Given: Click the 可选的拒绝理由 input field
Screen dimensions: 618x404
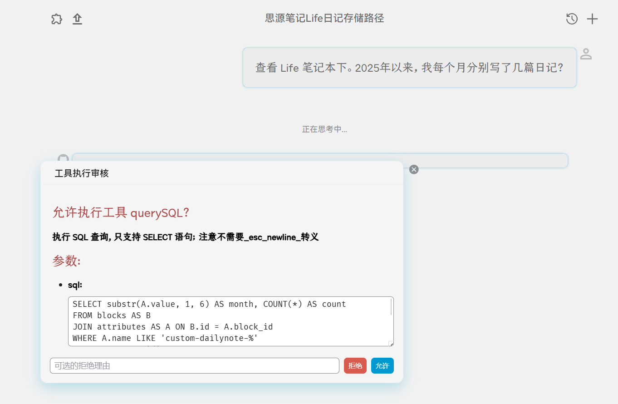Looking at the screenshot, I should click(194, 365).
